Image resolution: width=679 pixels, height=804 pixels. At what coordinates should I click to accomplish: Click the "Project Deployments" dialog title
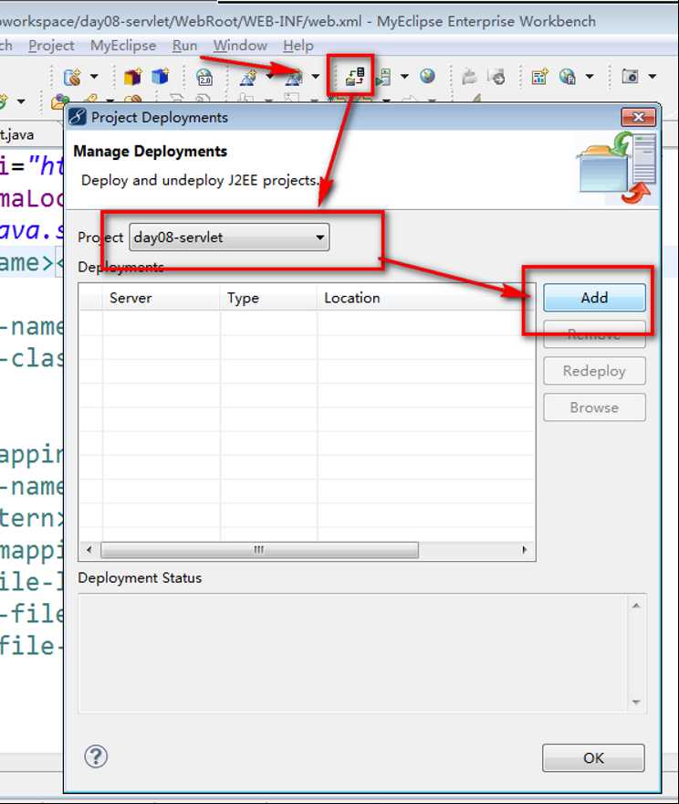159,118
